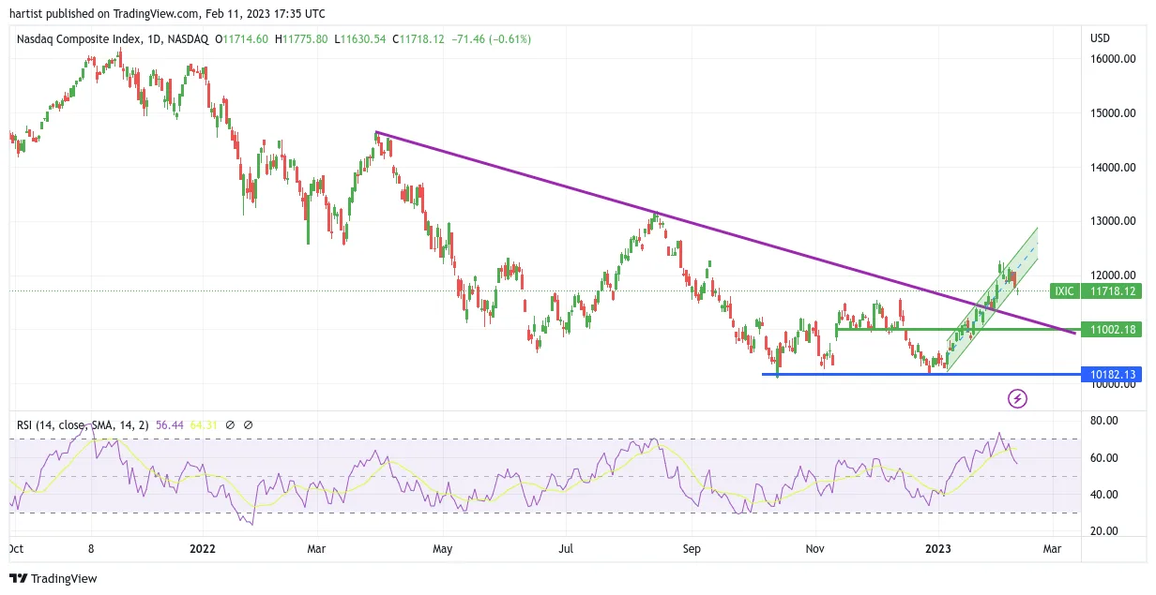
Task: Select the blue 10182.13 price label
Action: tap(1112, 374)
